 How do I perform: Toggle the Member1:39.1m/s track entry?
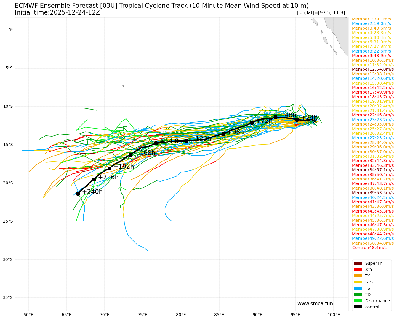pos(371,19)
